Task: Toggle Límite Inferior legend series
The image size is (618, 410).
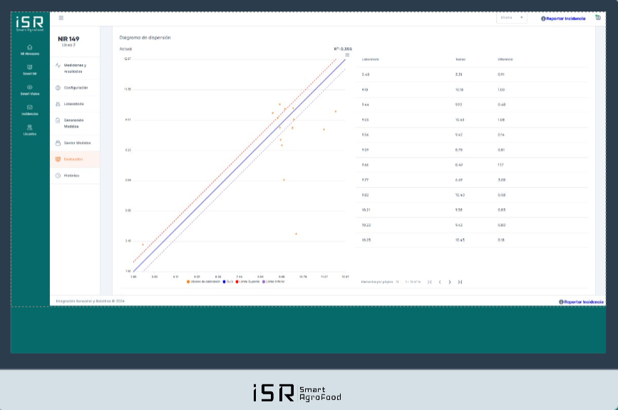Action: coord(274,282)
